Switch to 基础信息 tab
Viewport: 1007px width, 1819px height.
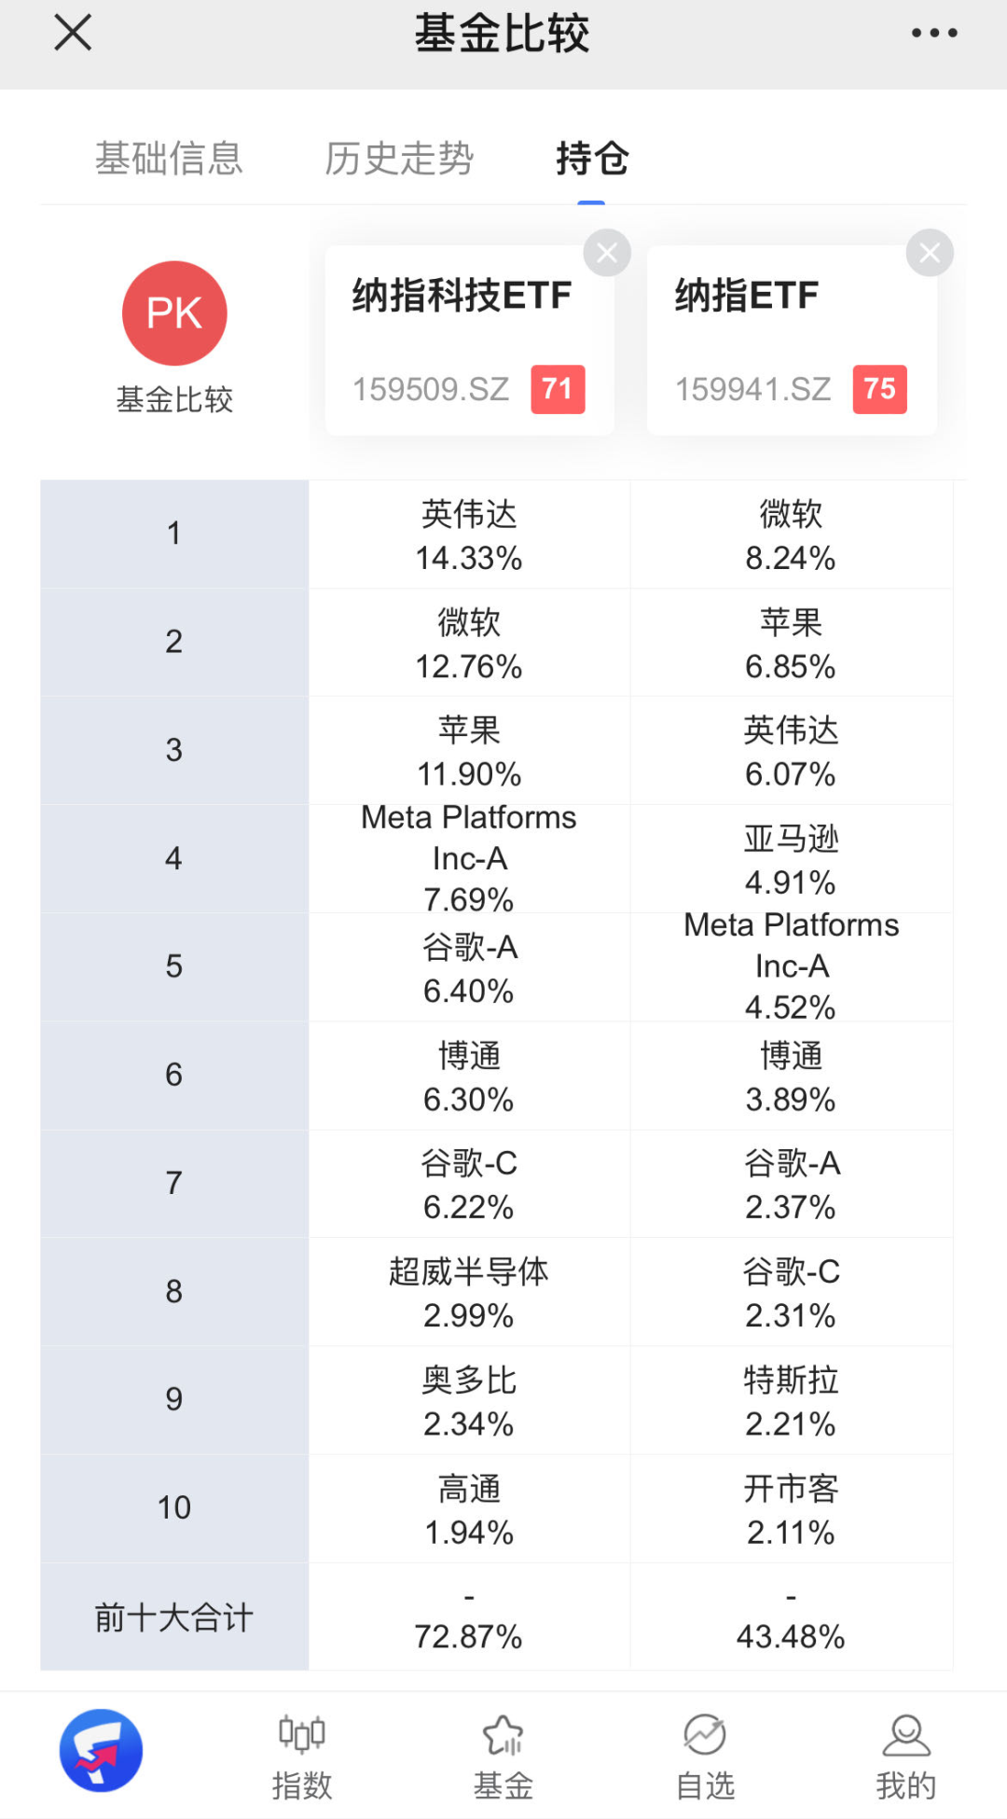169,159
